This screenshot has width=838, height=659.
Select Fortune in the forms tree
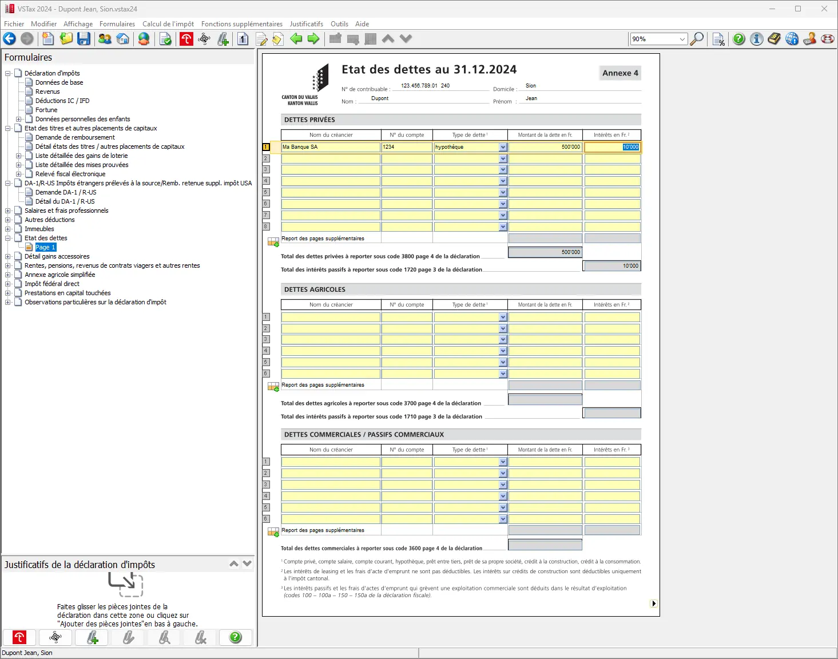[46, 110]
